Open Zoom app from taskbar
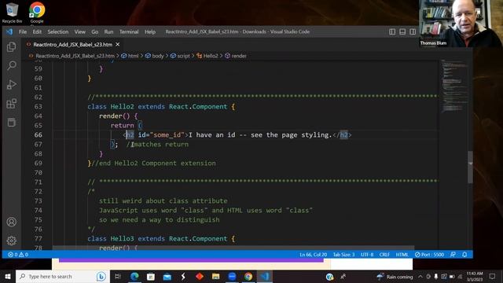Screen dimensions: 503x283 click(x=232, y=276)
